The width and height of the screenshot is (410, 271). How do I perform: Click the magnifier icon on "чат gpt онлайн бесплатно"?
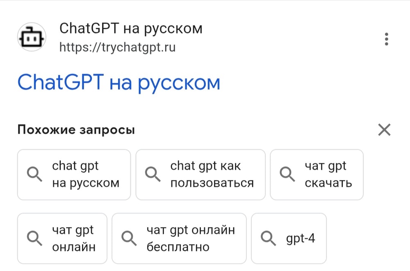tap(130, 238)
